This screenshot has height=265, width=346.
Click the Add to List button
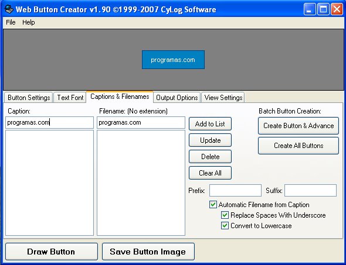(x=210, y=123)
